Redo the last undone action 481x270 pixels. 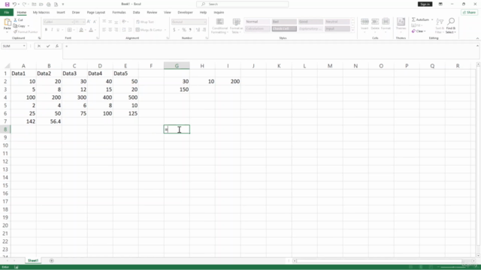tap(24, 4)
